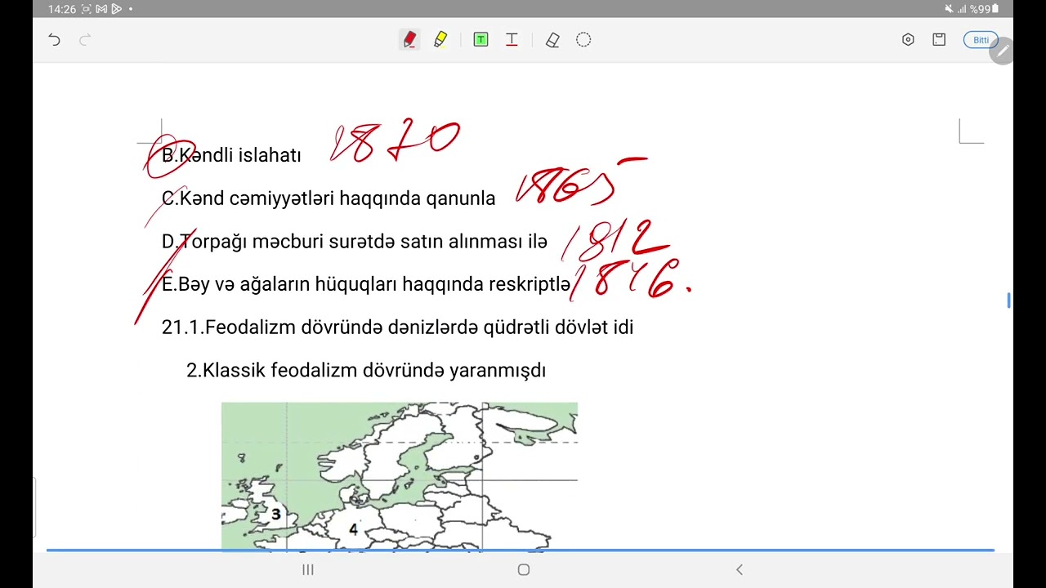Tap the Bitti done button
This screenshot has height=588, width=1046.
981,40
